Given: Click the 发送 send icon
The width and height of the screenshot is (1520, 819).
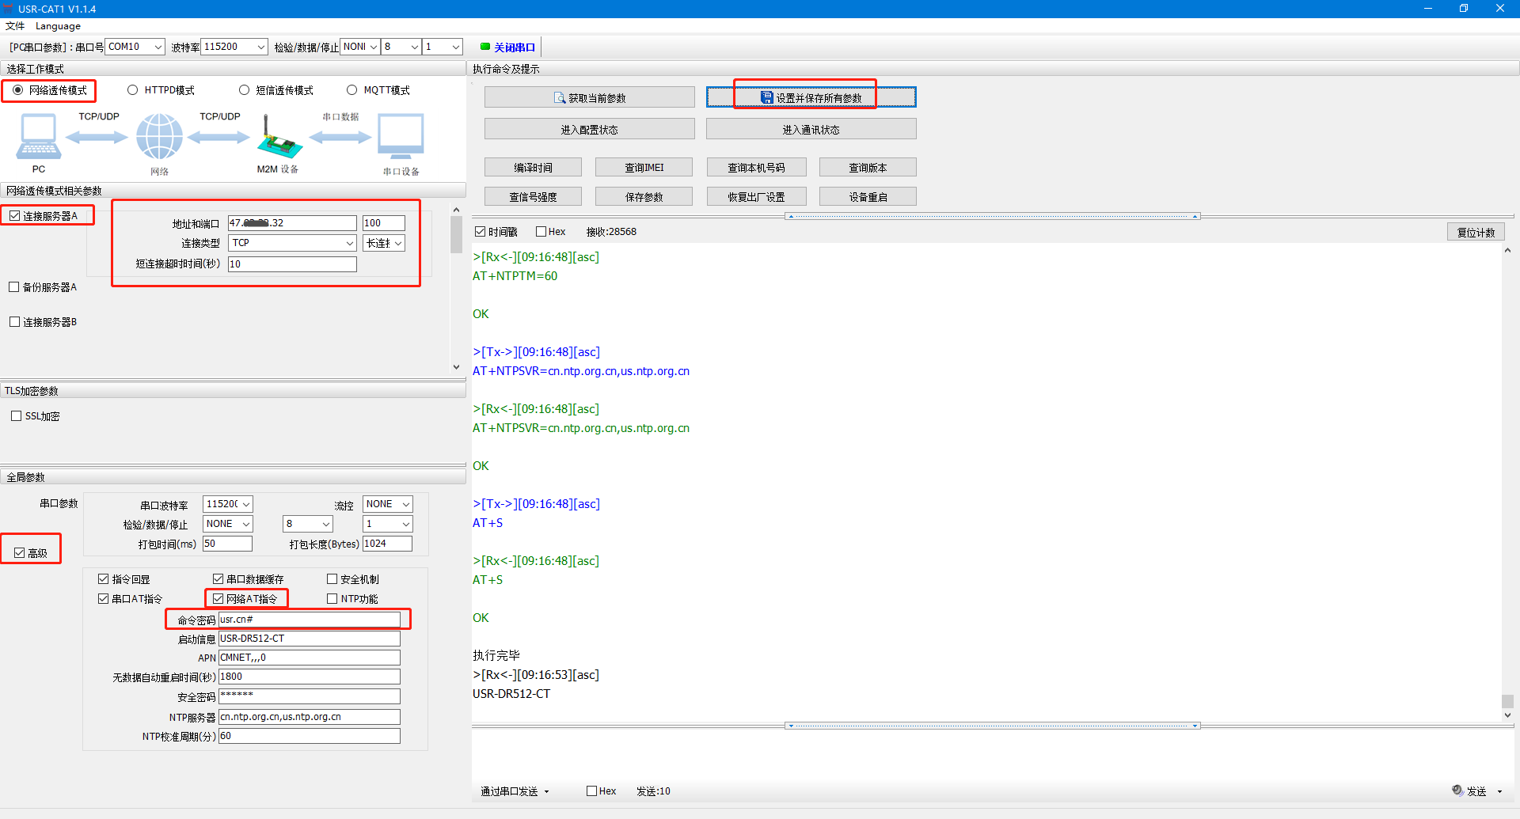Looking at the screenshot, I should [x=1457, y=791].
